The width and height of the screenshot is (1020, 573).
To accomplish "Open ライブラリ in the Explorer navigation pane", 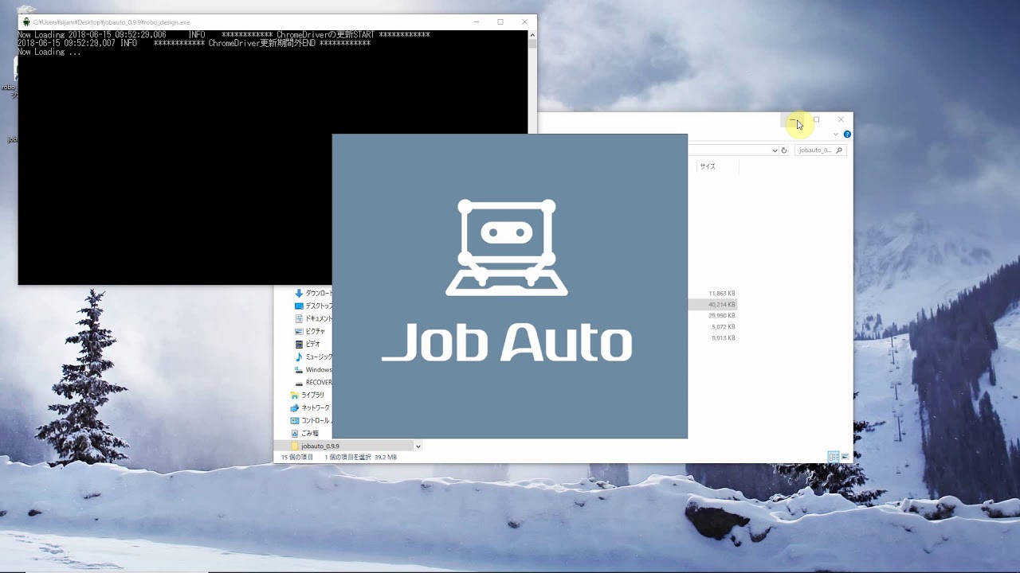I will pyautogui.click(x=307, y=395).
